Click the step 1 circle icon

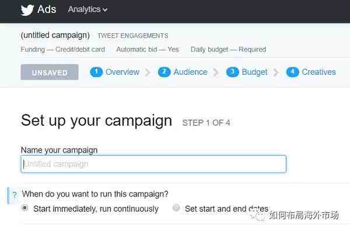click(x=96, y=72)
